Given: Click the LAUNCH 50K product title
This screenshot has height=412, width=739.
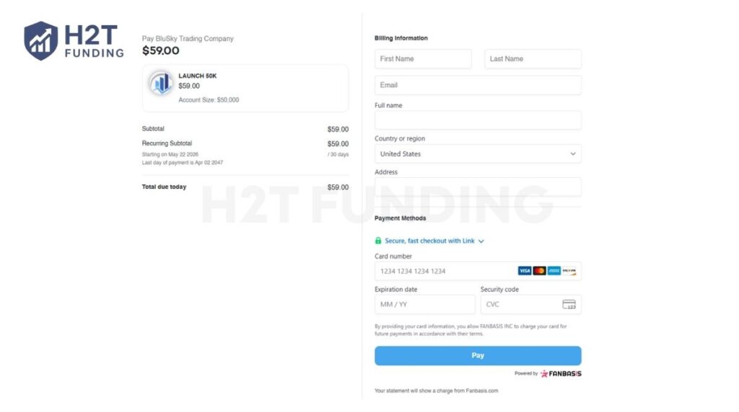Looking at the screenshot, I should pos(198,76).
